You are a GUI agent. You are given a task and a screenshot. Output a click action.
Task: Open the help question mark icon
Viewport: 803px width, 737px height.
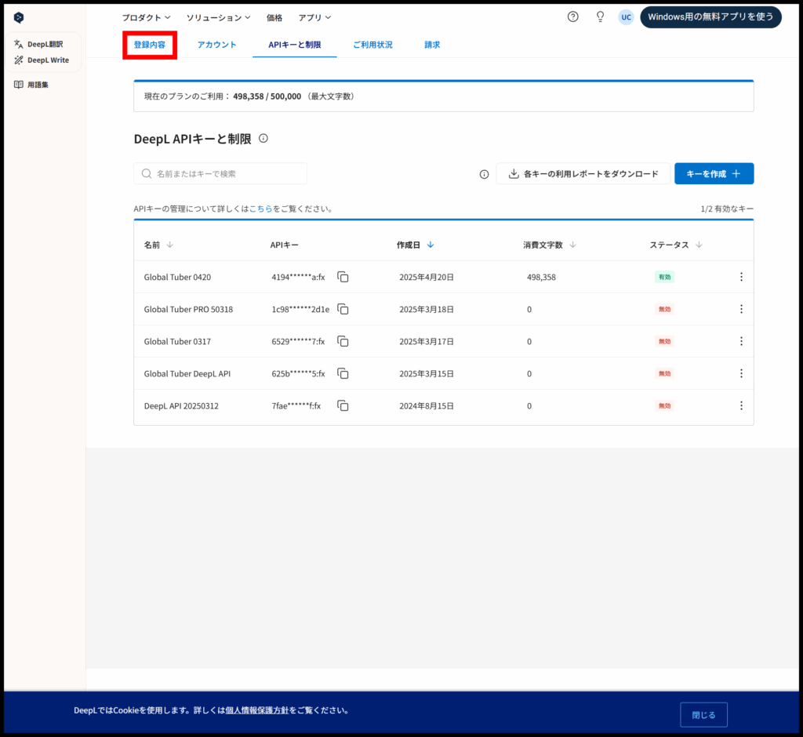coord(573,17)
